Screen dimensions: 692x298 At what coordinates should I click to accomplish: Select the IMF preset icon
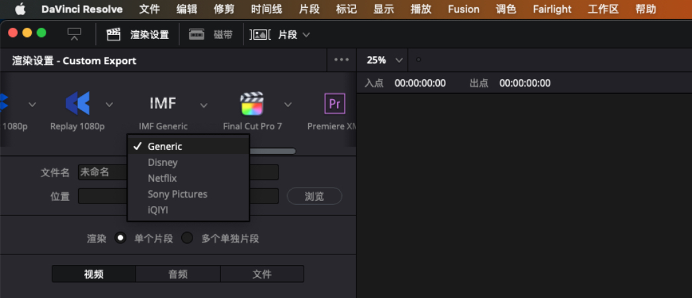pos(163,103)
